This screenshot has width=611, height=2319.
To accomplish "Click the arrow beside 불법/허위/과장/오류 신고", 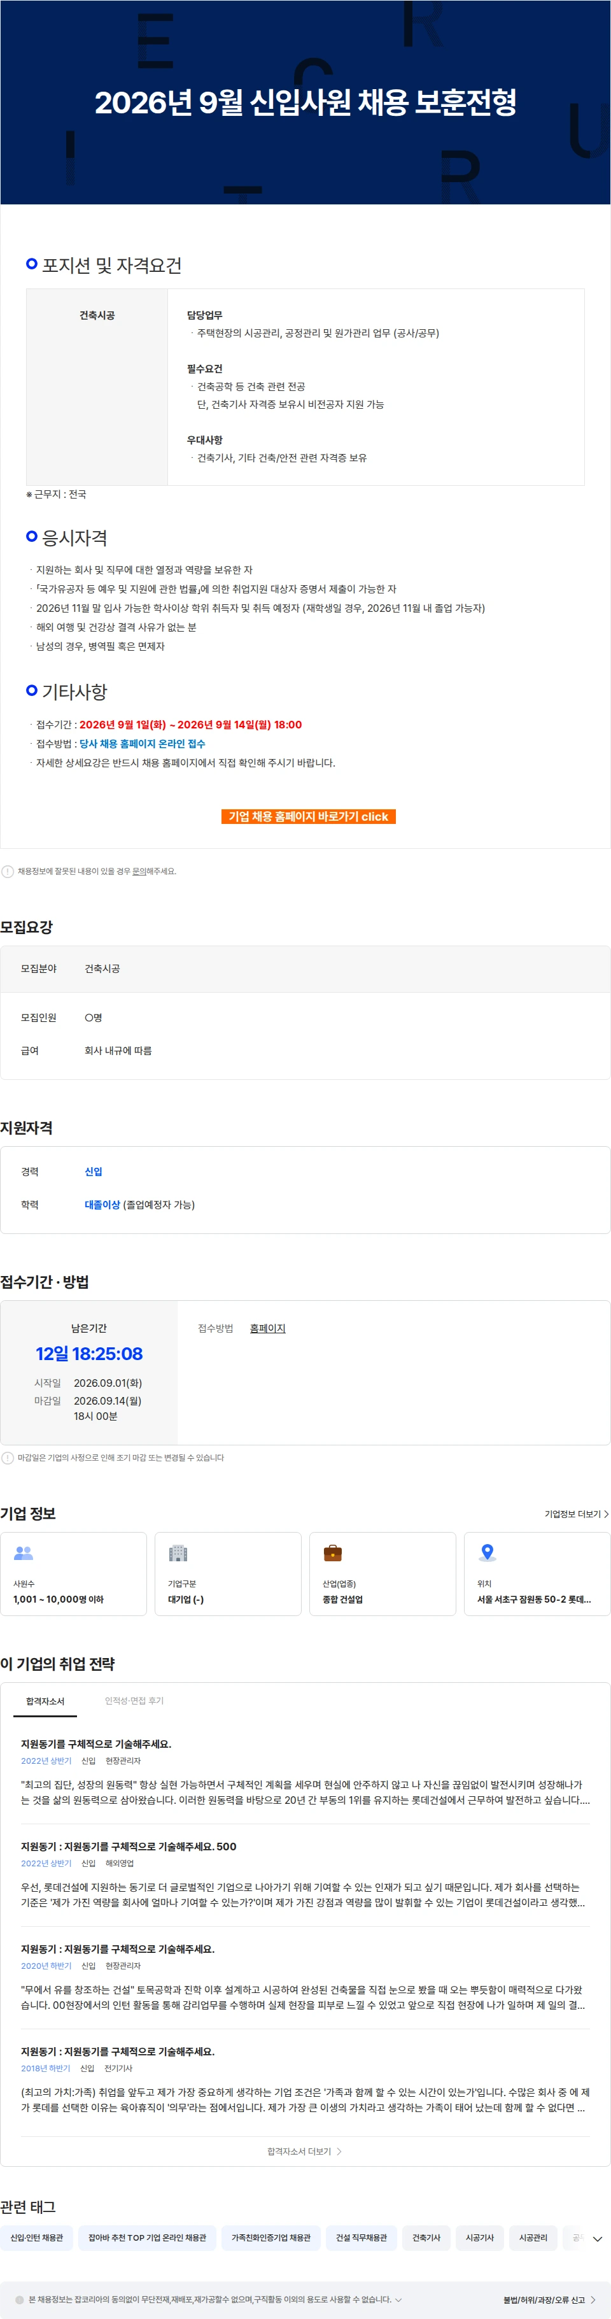I will pos(593,2299).
